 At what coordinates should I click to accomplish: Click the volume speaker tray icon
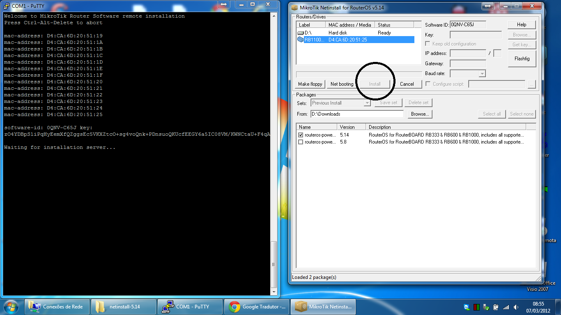tap(515, 307)
